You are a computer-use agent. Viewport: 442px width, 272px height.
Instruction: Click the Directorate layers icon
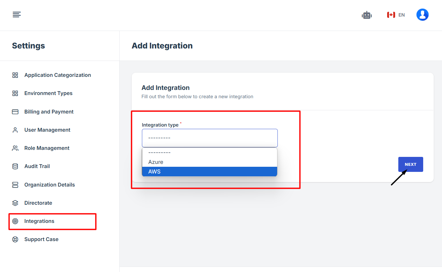tap(15, 203)
